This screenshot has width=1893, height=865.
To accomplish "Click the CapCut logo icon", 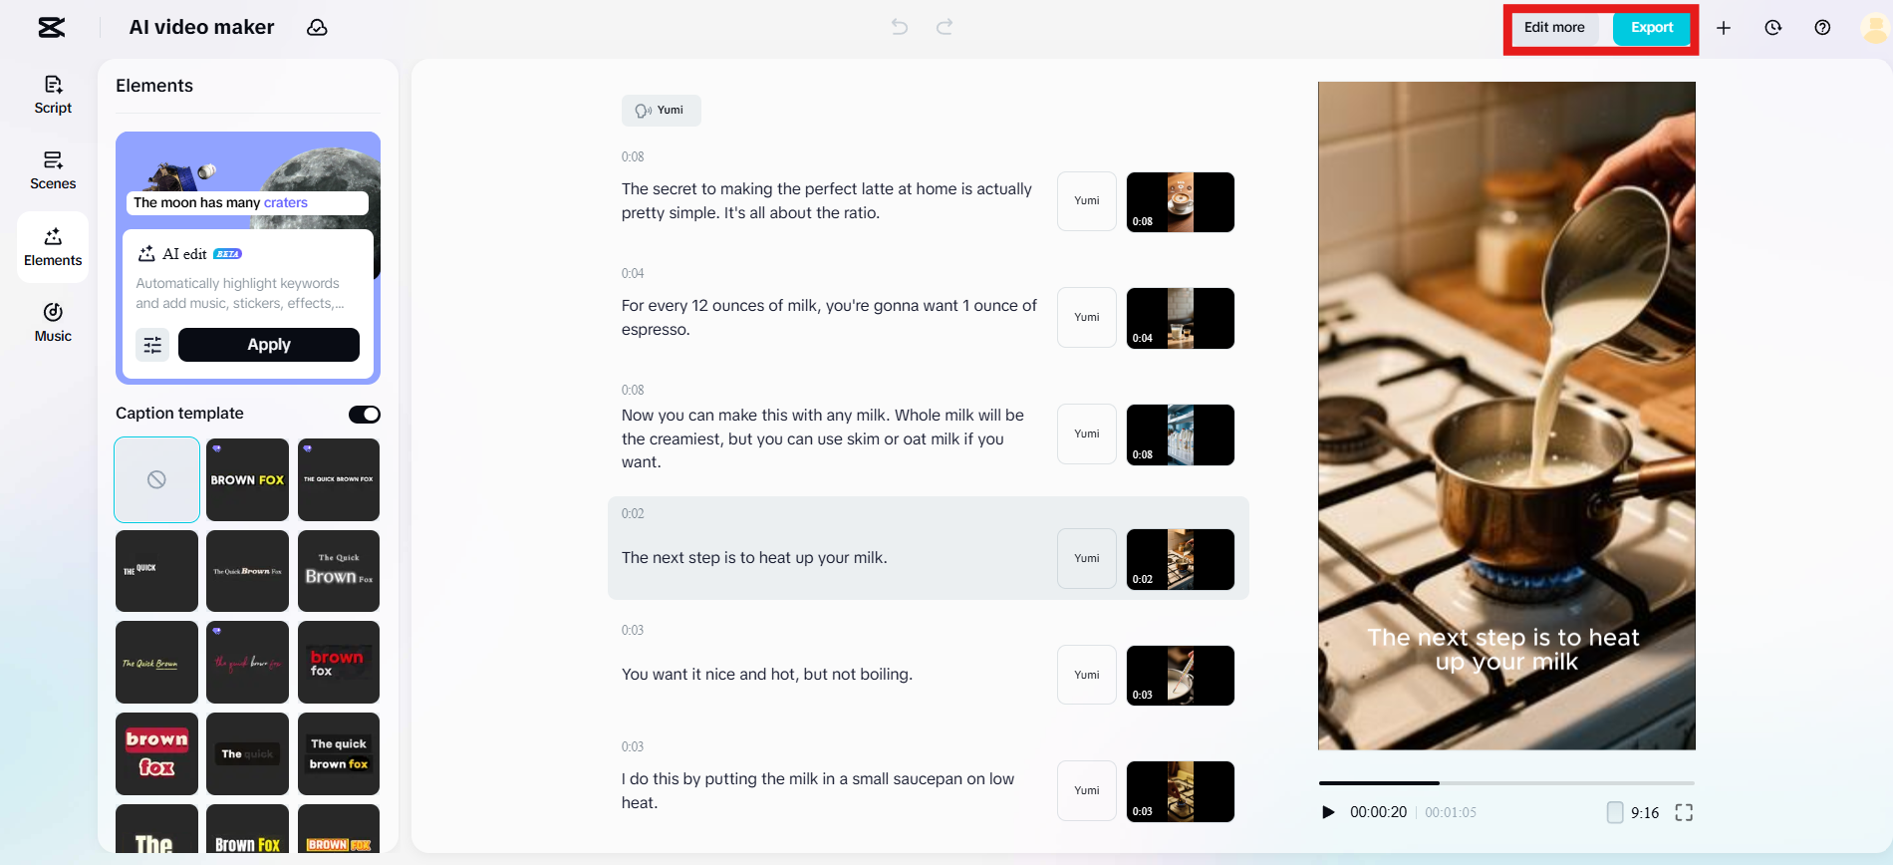I will (52, 28).
